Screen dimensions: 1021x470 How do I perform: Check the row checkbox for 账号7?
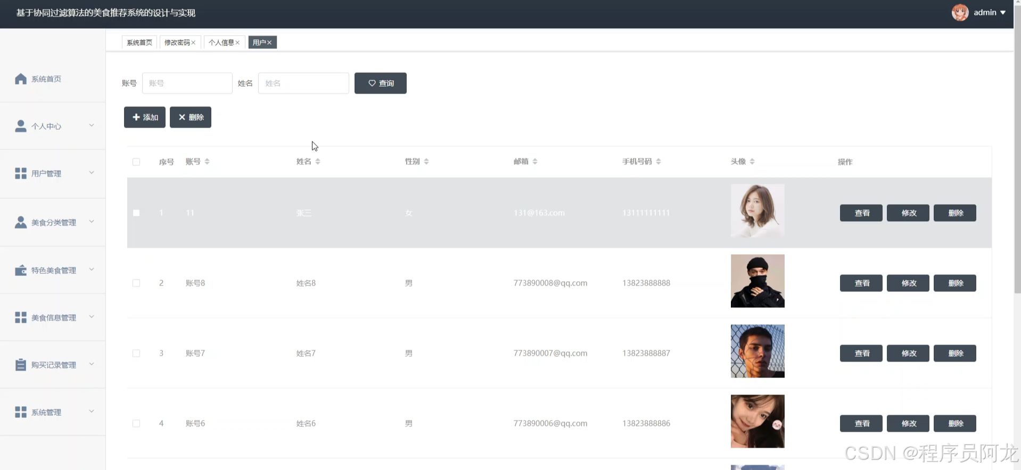[x=136, y=353]
